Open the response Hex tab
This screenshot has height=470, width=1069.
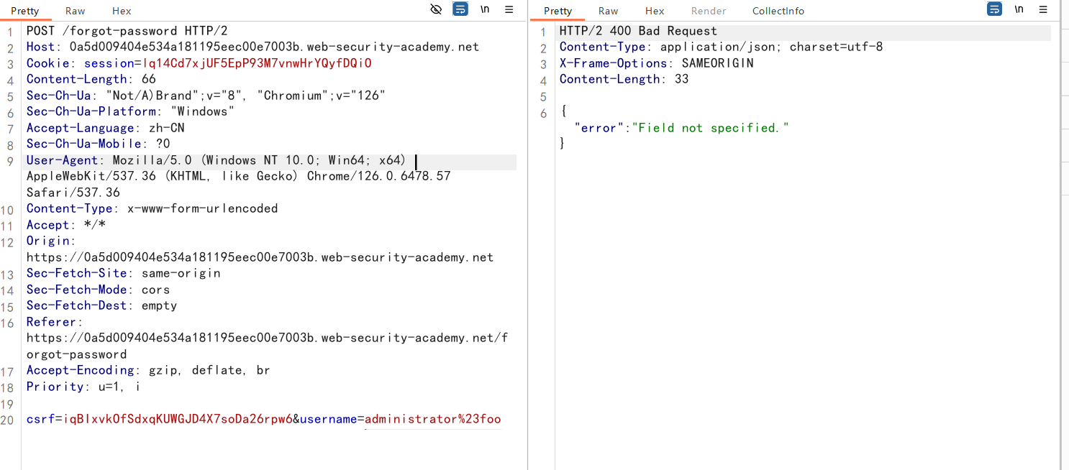[655, 11]
